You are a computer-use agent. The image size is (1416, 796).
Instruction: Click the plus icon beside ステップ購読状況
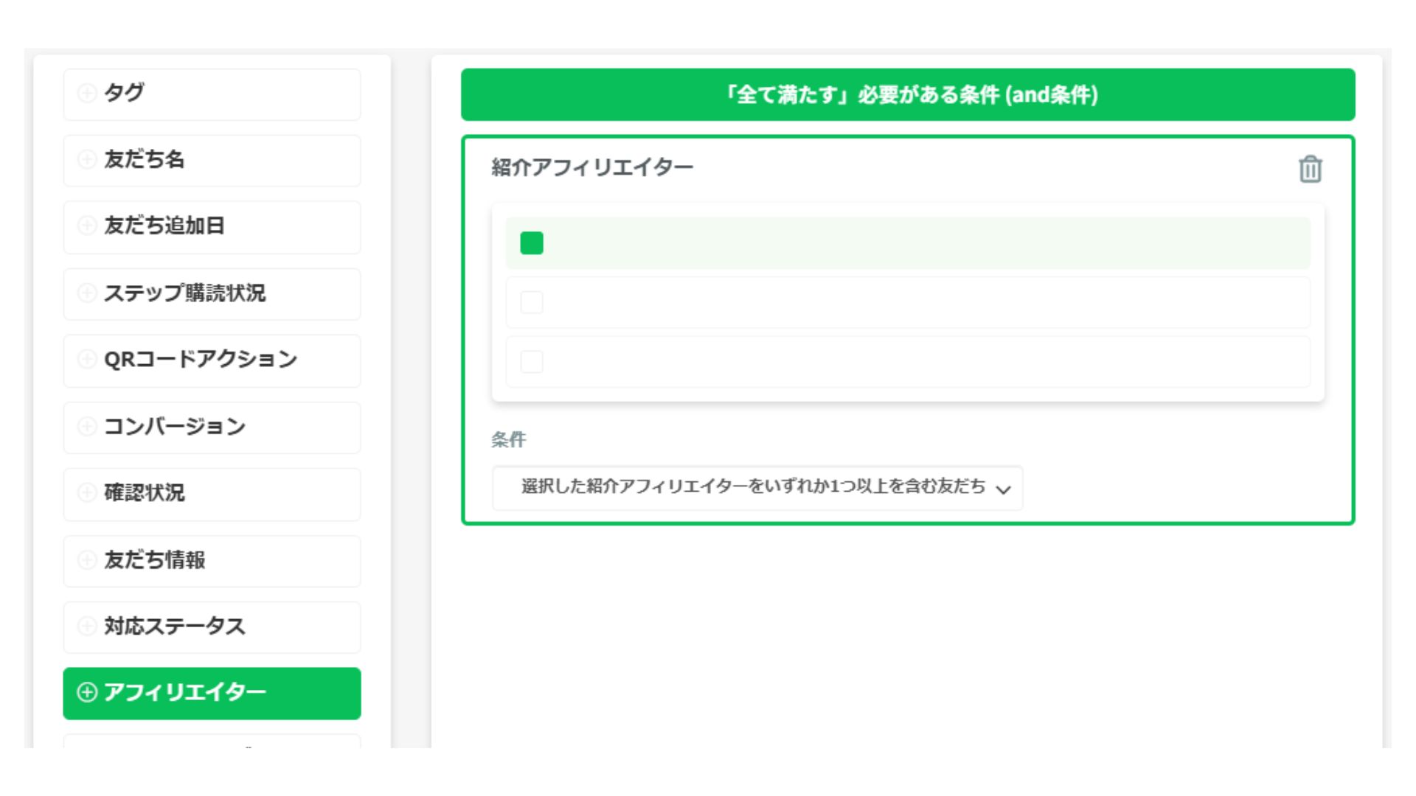[x=87, y=293]
